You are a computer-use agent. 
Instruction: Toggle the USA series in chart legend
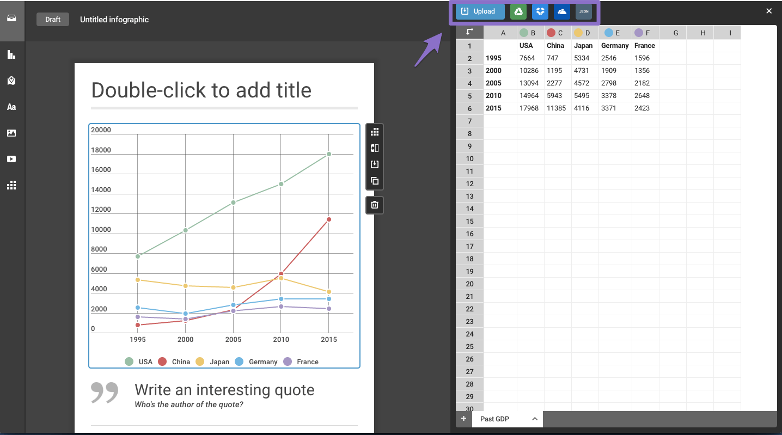click(139, 362)
